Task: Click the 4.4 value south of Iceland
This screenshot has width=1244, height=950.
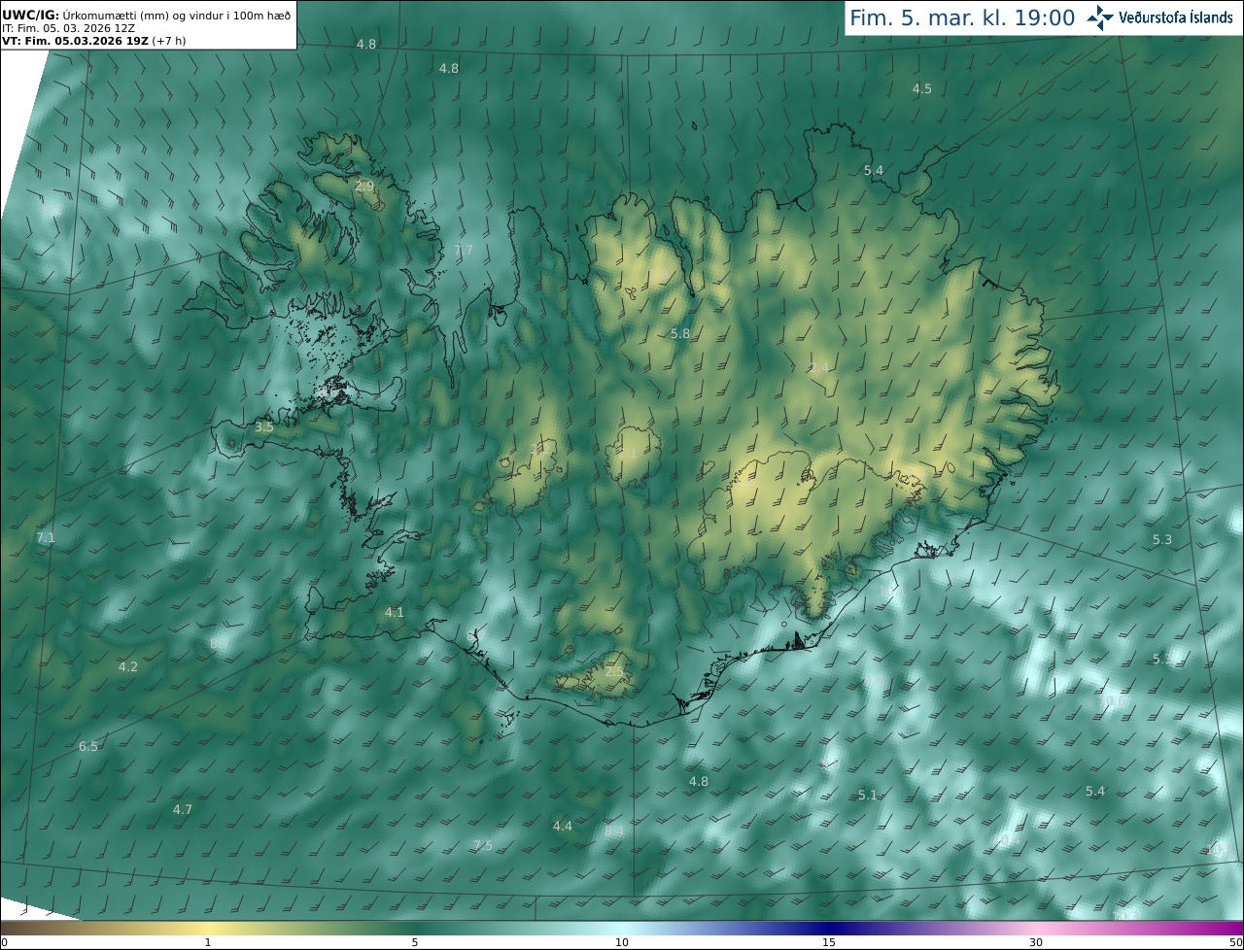Action: click(x=563, y=827)
